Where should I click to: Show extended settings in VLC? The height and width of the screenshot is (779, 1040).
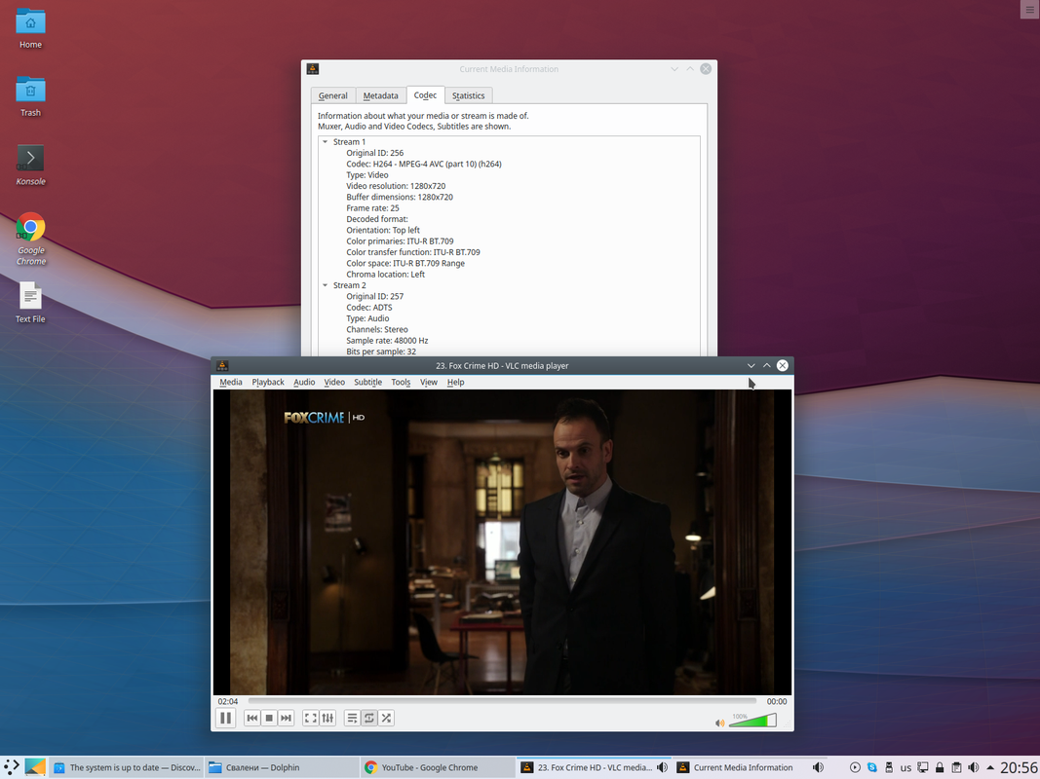(x=327, y=718)
